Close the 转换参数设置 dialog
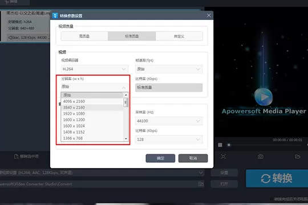This screenshot has width=308, height=205. pyautogui.click(x=209, y=15)
